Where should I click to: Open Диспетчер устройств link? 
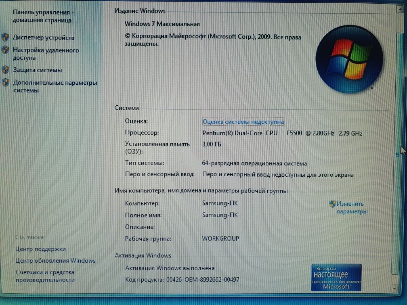click(43, 38)
